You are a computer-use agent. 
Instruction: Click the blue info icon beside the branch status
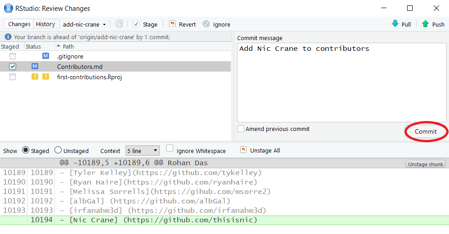(x=8, y=37)
